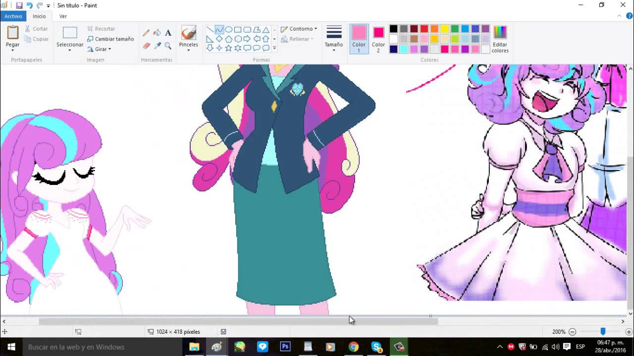Open the Seleccionar dropdown arrow

(x=70, y=50)
